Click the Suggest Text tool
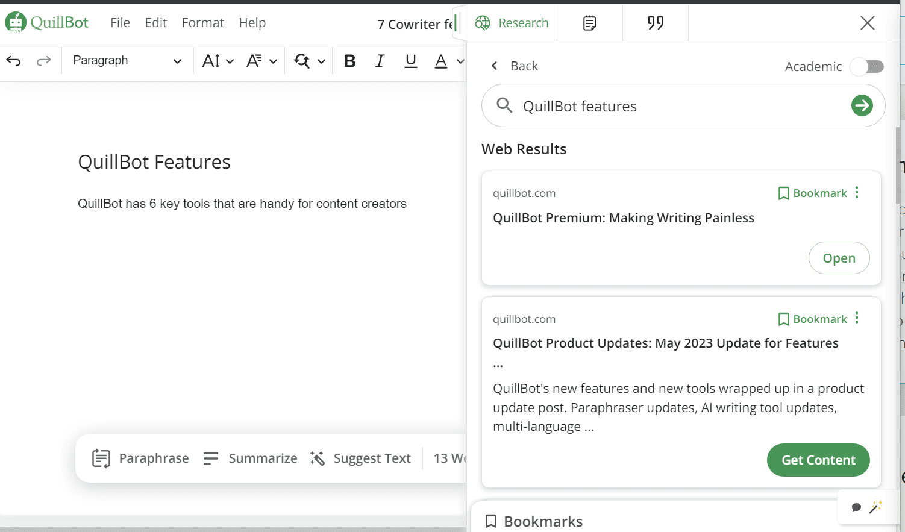 360,458
